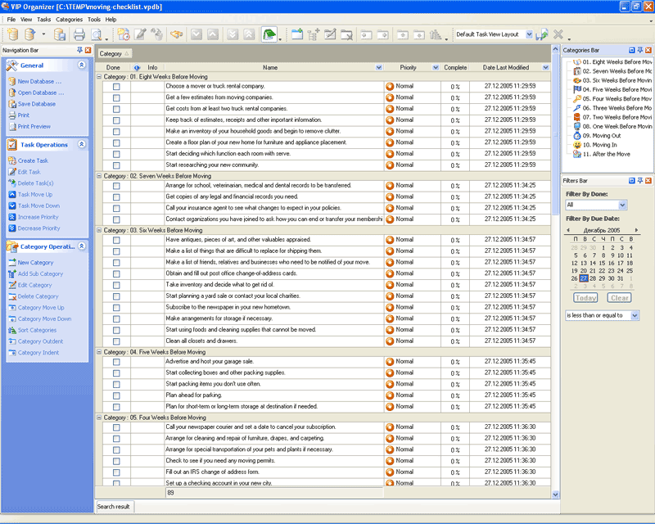
Task: Click the Print toolbar icon
Action: pos(79,34)
